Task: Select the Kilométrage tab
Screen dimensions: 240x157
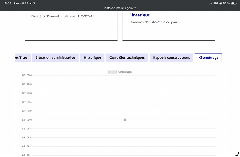Action: coord(208,57)
